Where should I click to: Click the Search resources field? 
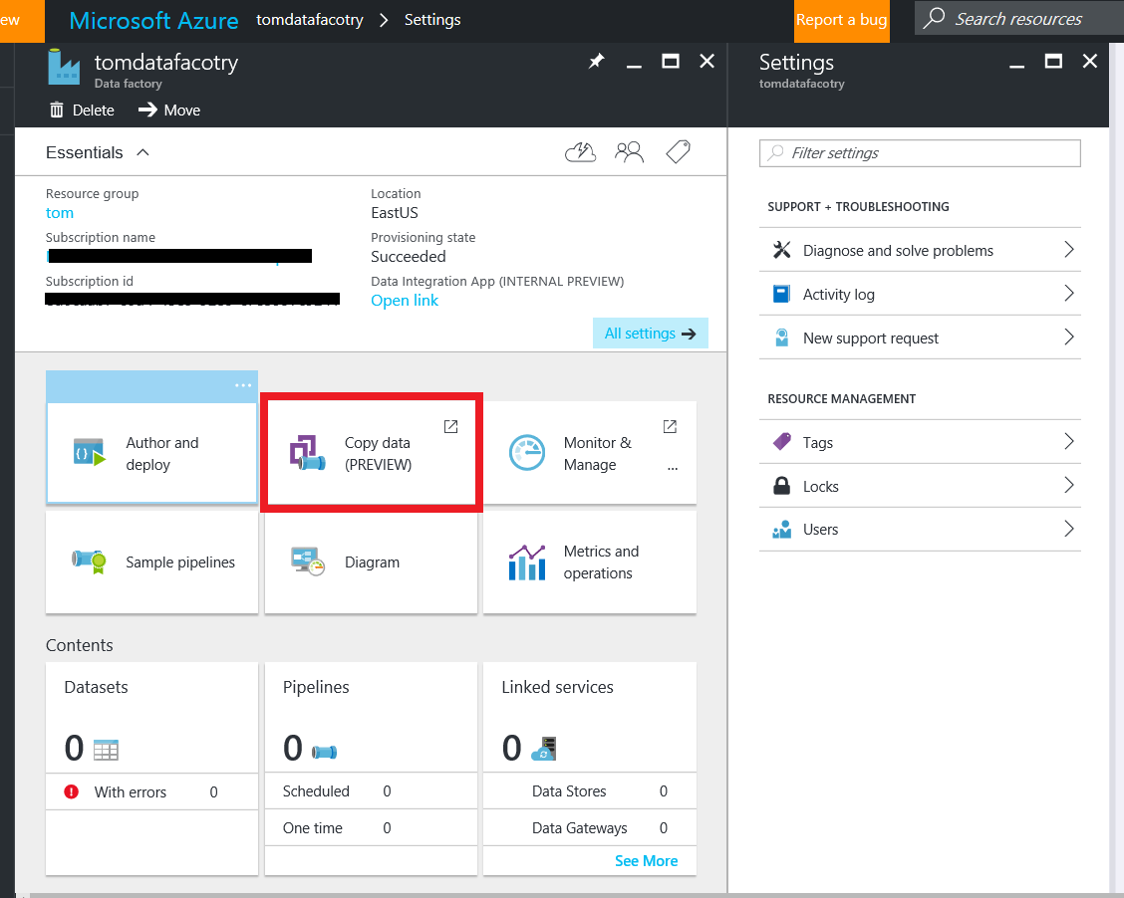click(x=1018, y=18)
